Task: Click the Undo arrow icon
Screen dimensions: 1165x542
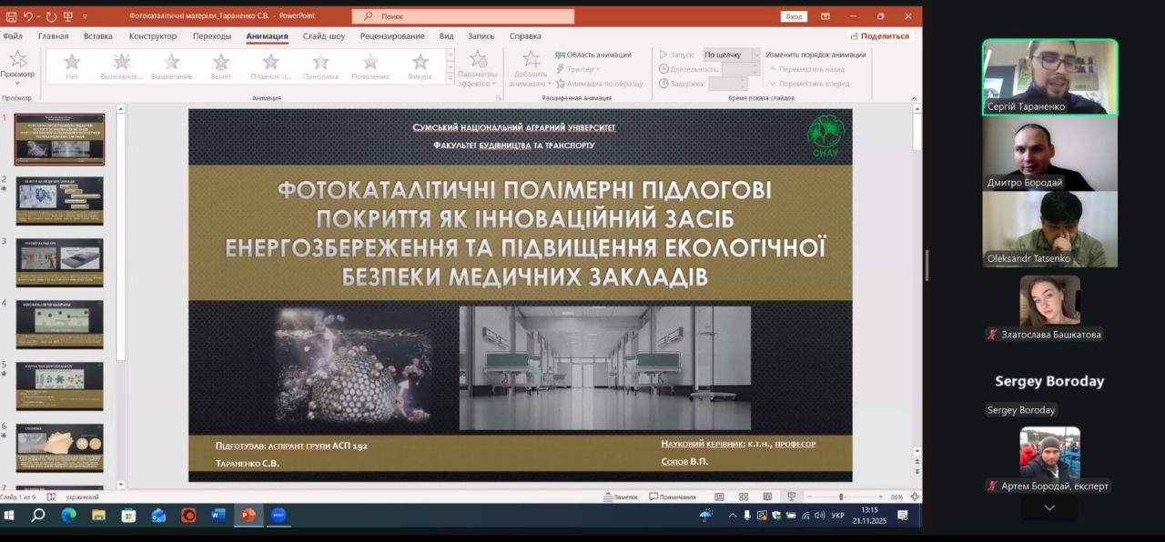Action: coord(28,16)
